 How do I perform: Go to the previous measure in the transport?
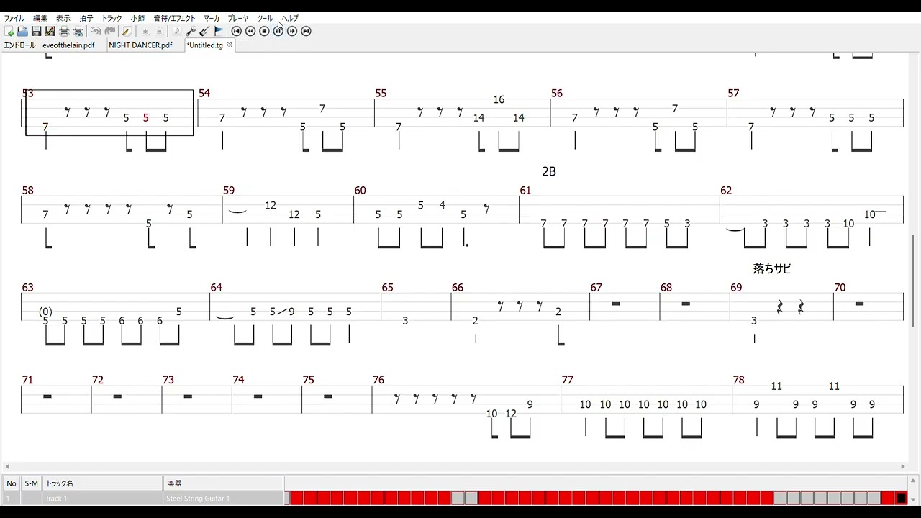pyautogui.click(x=250, y=32)
